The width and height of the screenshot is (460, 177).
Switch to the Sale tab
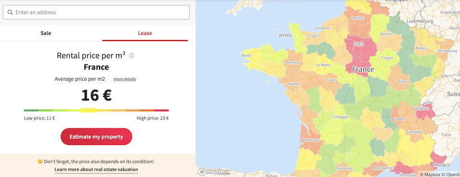46,33
